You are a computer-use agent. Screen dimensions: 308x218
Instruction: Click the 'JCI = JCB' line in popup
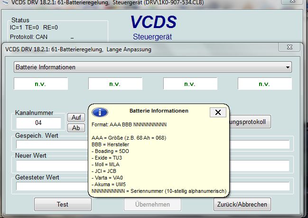pos(104,171)
